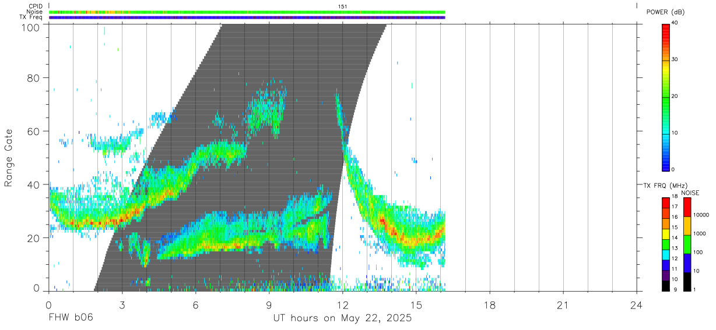Image resolution: width=716 pixels, height=330 pixels.
Task: Click the 'CPID' label
Action: (x=36, y=6)
